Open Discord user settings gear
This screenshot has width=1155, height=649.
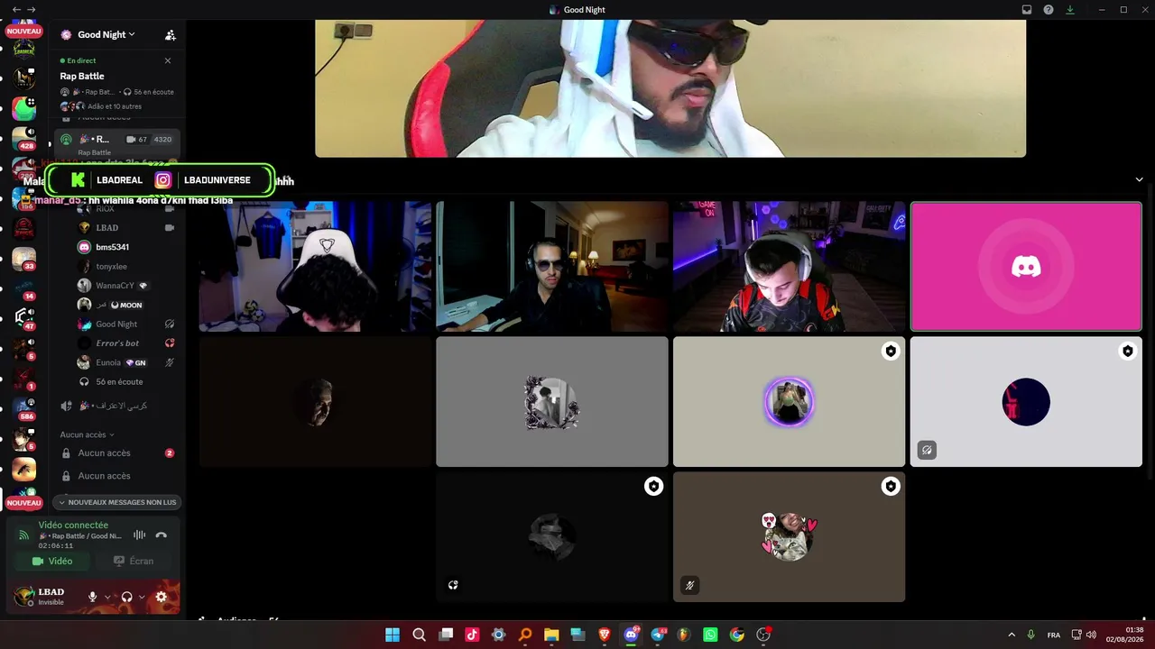pos(162,597)
